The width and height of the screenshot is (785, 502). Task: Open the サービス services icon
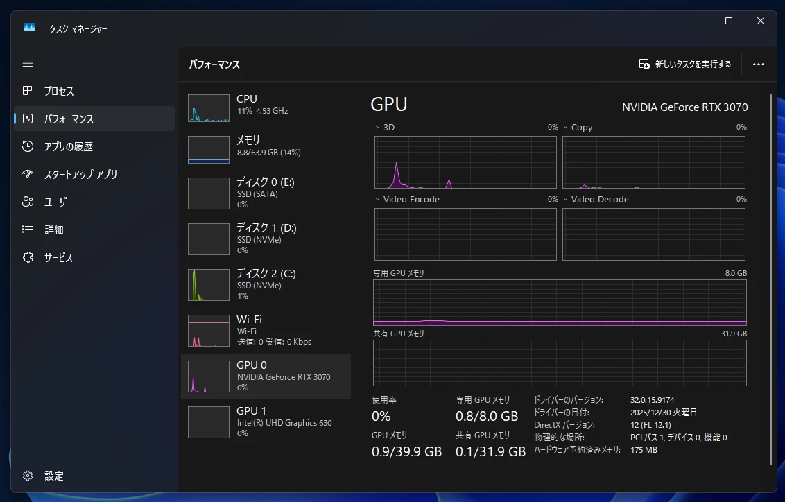point(28,257)
